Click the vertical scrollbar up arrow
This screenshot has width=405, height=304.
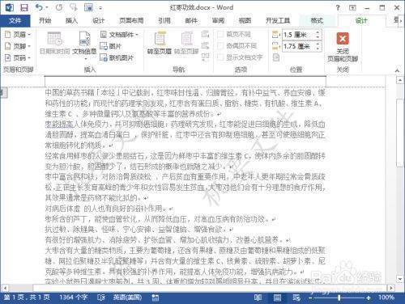[399, 80]
